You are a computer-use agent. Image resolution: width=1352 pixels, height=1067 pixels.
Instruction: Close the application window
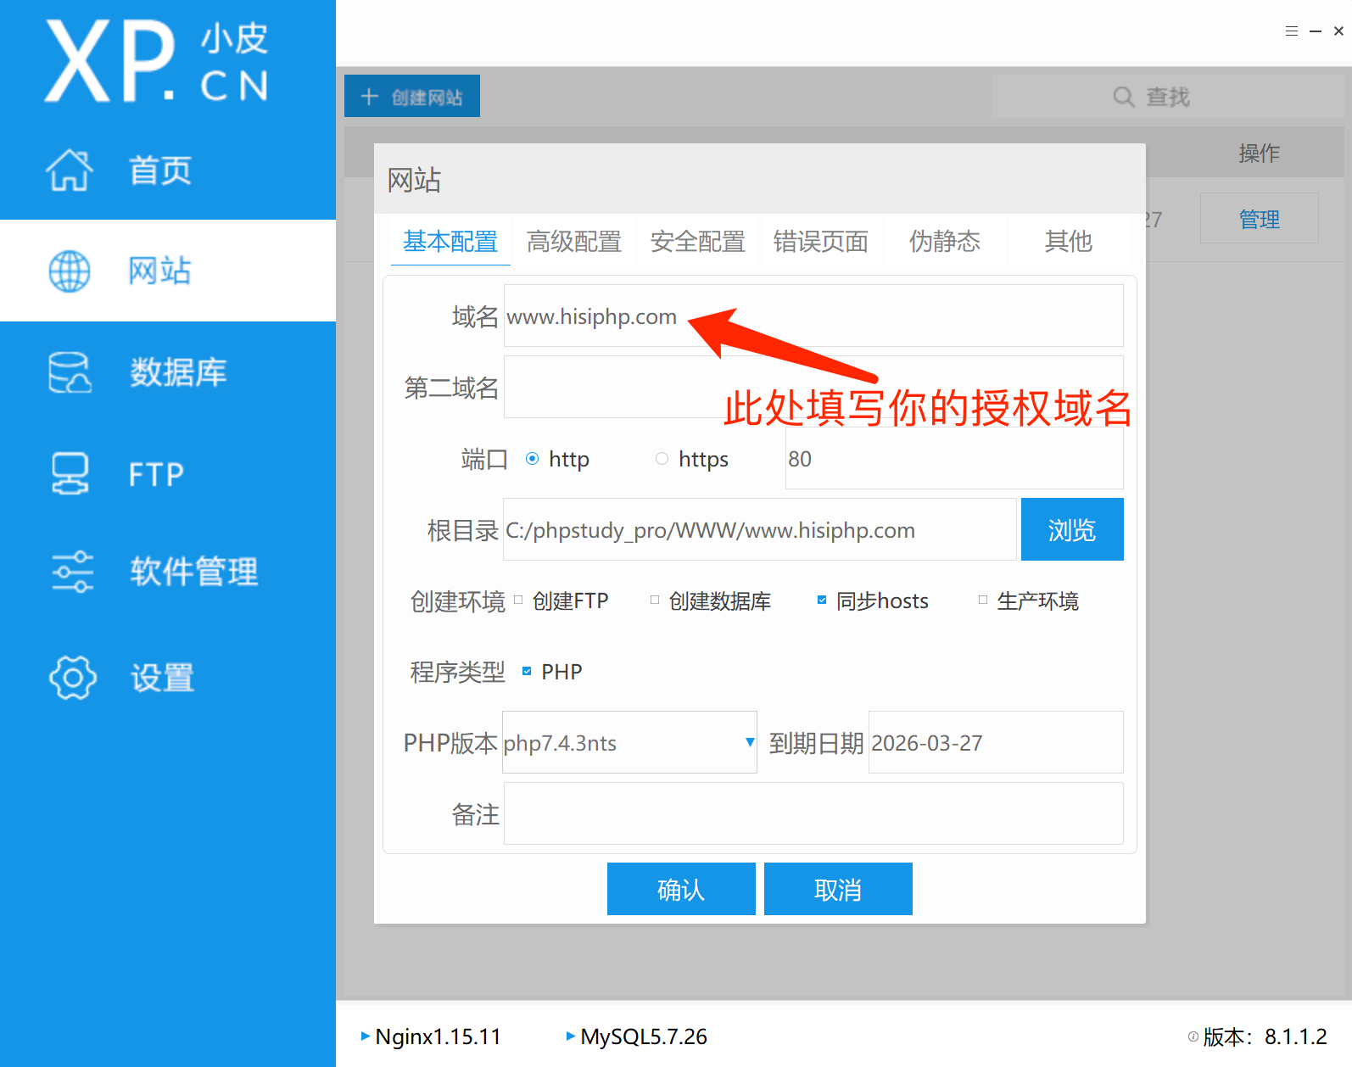[x=1338, y=31]
